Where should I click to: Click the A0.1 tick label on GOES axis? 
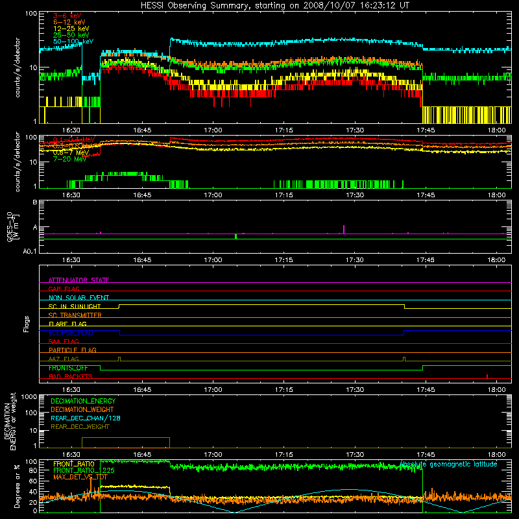coord(30,251)
